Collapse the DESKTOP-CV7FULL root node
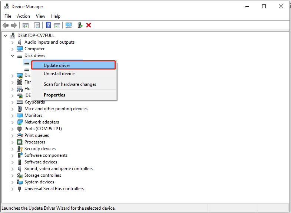Viewport: 291px width, 213px height. (x=6, y=35)
